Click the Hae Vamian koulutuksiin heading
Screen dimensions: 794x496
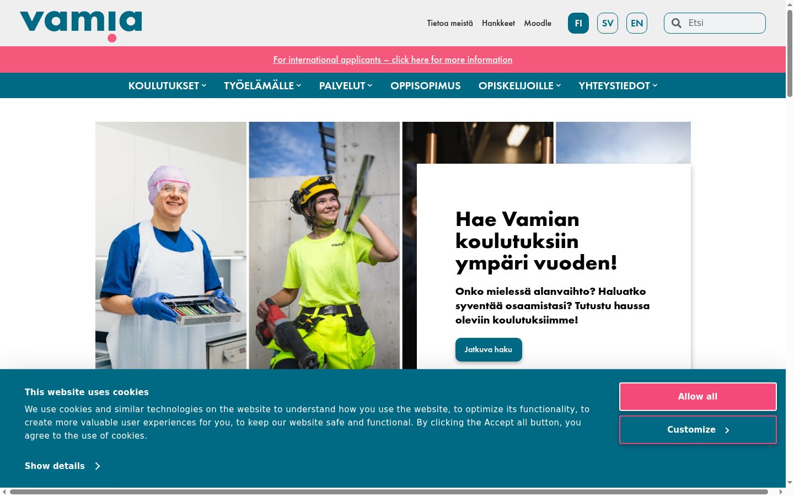coord(536,241)
